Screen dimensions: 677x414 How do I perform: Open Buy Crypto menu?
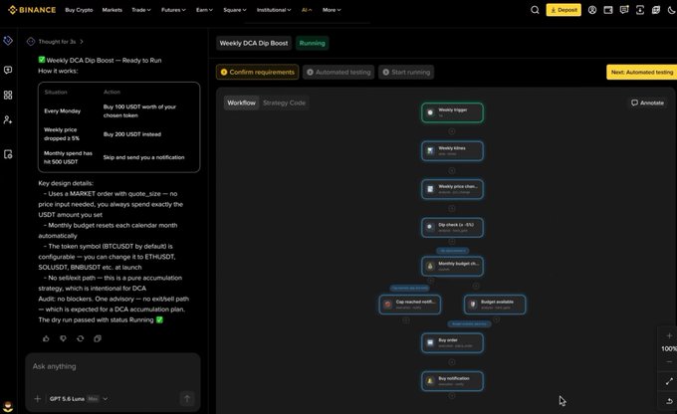tap(79, 10)
